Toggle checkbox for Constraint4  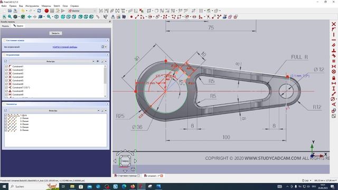click(x=6, y=77)
